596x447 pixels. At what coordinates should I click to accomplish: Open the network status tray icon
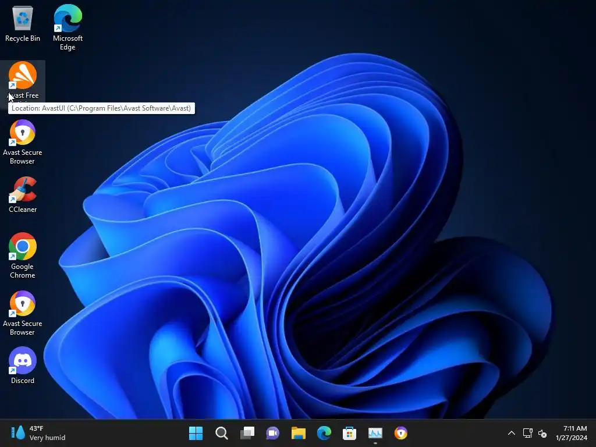pos(527,433)
